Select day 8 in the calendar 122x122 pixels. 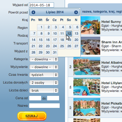pyautogui.click(x=40, y=33)
